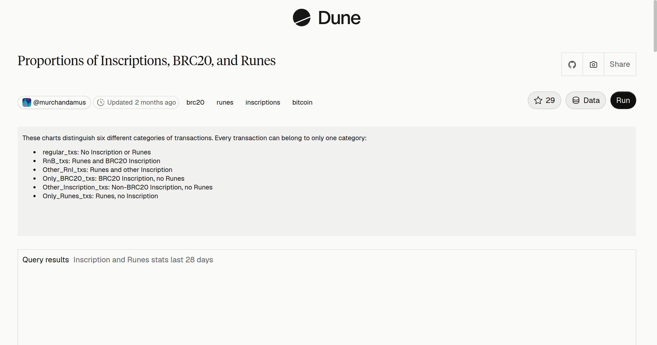Click the star icon next to 29

coord(538,100)
